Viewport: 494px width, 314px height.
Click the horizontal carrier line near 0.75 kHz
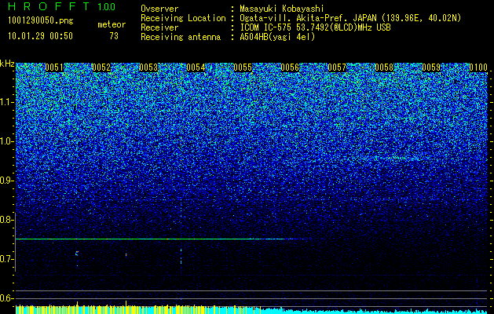pos(158,239)
